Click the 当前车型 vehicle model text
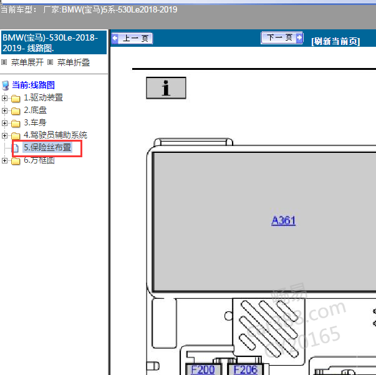 89,9
